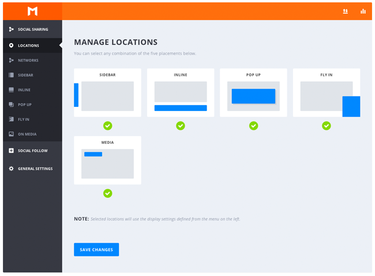Toggle the green checkmark under Pop Up
This screenshot has height=276, width=375.
click(x=253, y=125)
